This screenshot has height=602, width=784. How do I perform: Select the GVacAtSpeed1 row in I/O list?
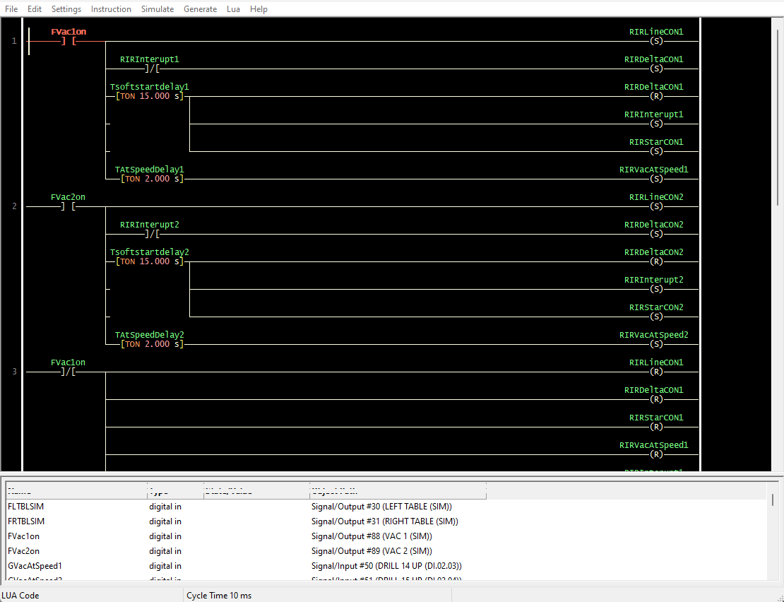pos(35,566)
